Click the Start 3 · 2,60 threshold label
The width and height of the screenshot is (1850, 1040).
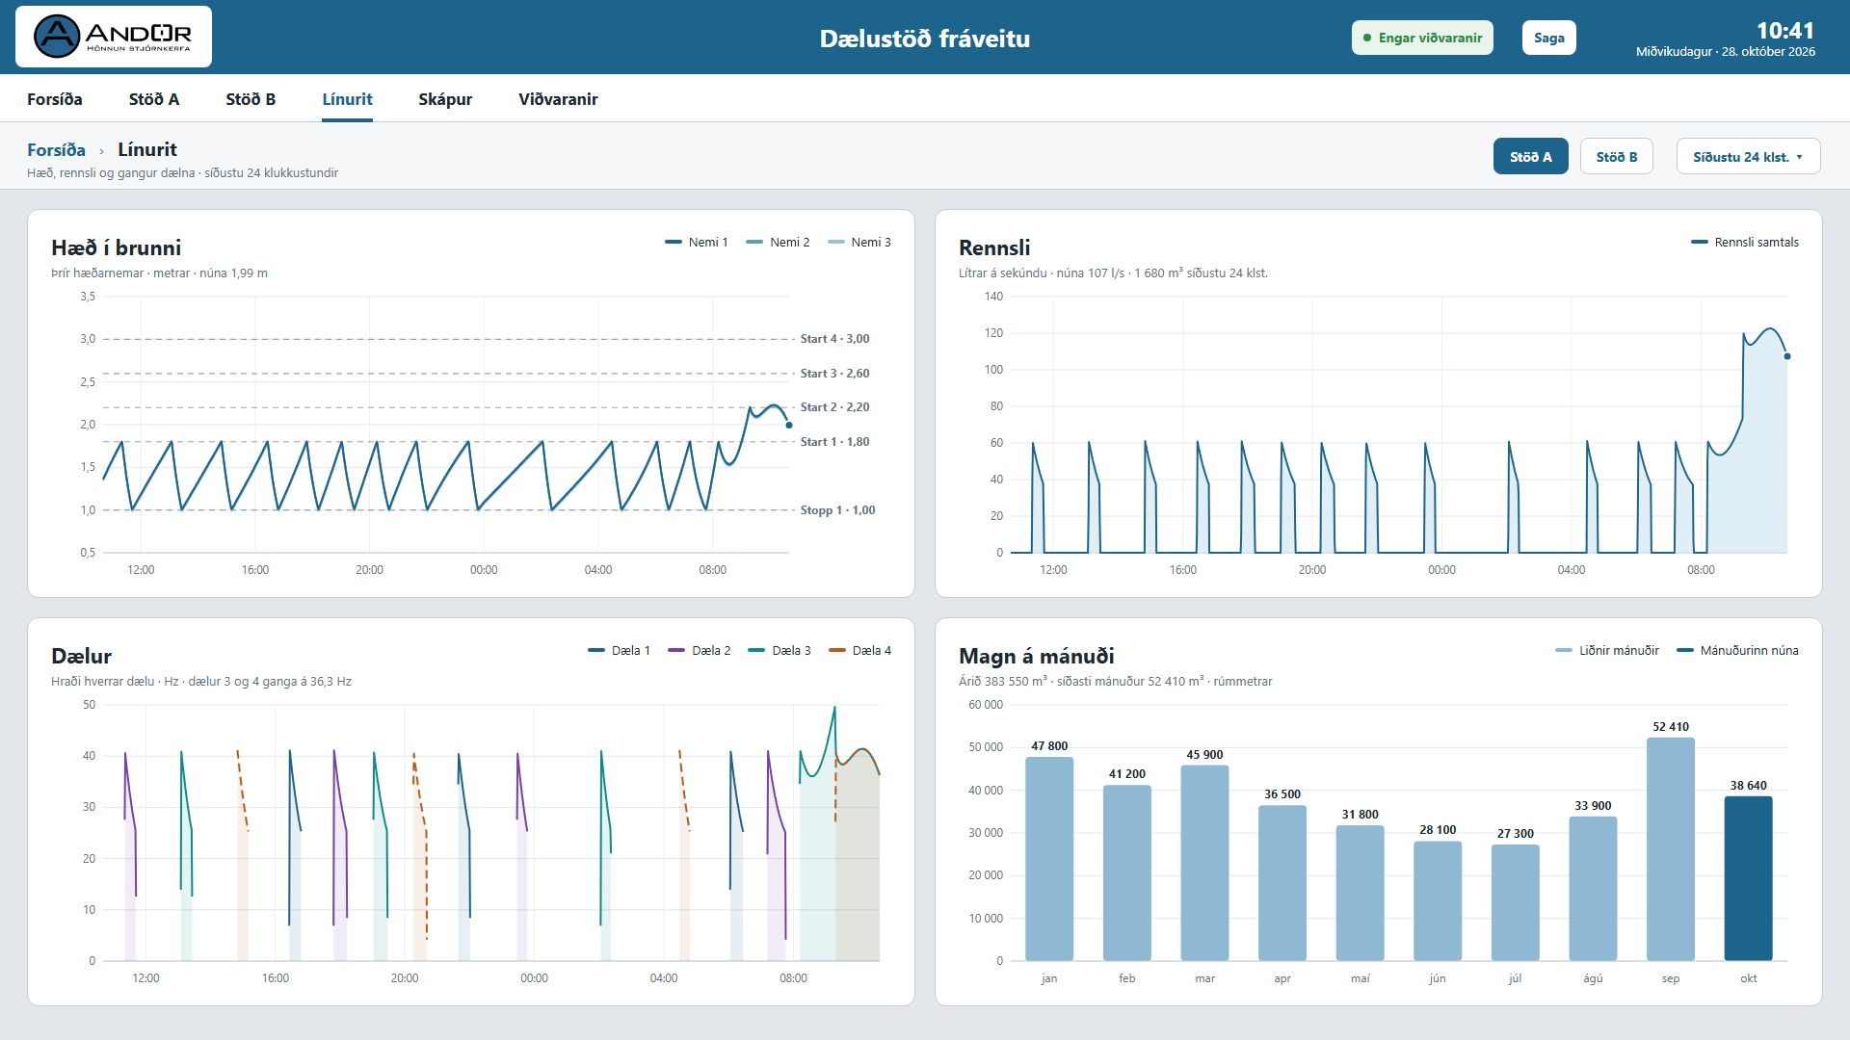834,374
